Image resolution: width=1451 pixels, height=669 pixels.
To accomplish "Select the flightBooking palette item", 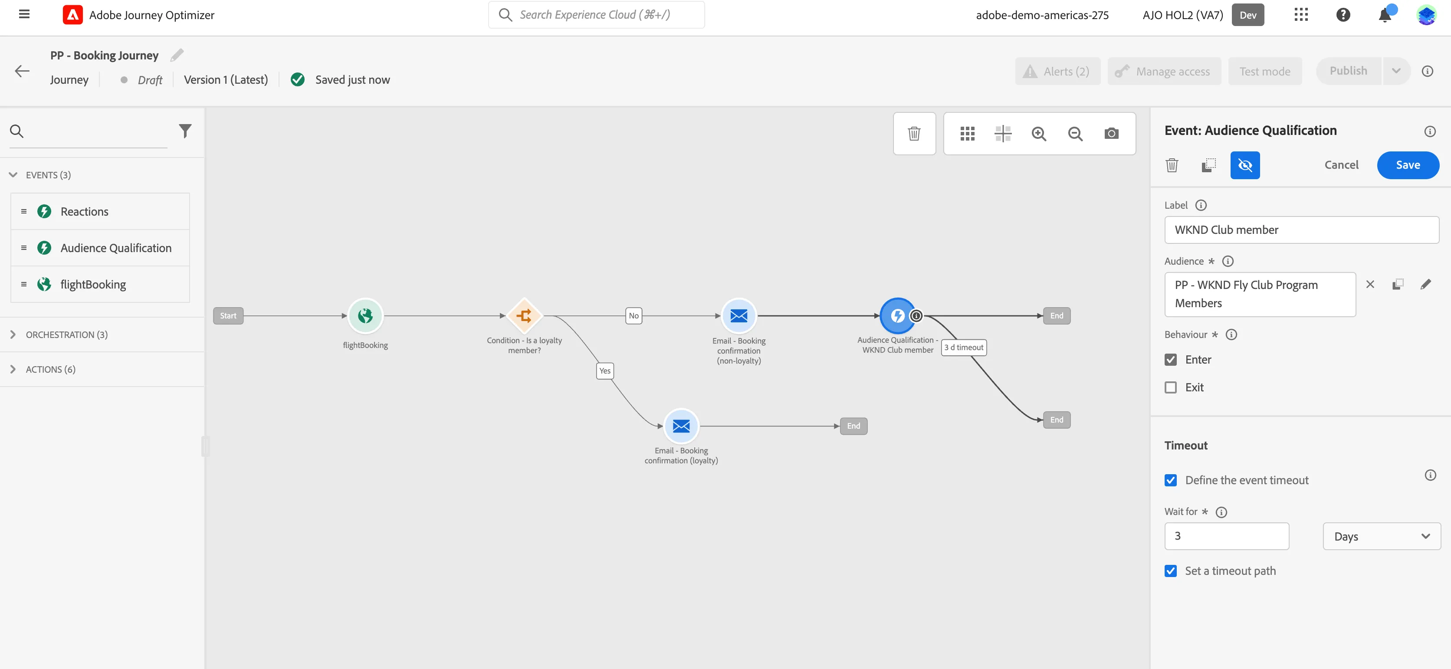I will [x=100, y=284].
